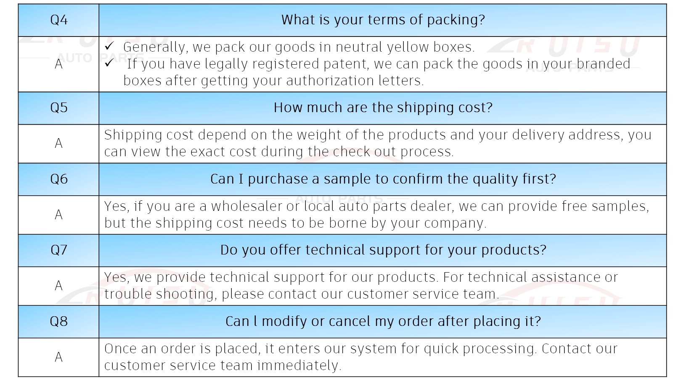
Task: Click the checkmark before 'Generally, we pack'
Action: 109,46
